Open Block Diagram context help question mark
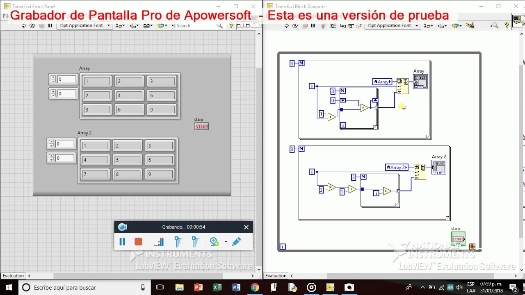Viewport: 525px width, 295px height. click(x=507, y=26)
